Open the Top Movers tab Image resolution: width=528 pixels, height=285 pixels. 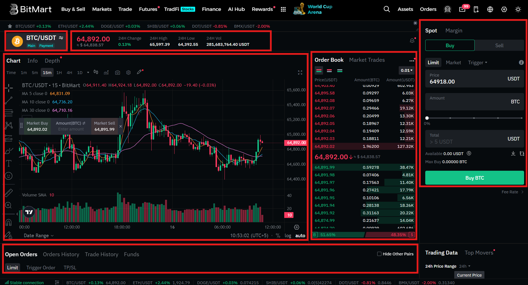tap(479, 253)
